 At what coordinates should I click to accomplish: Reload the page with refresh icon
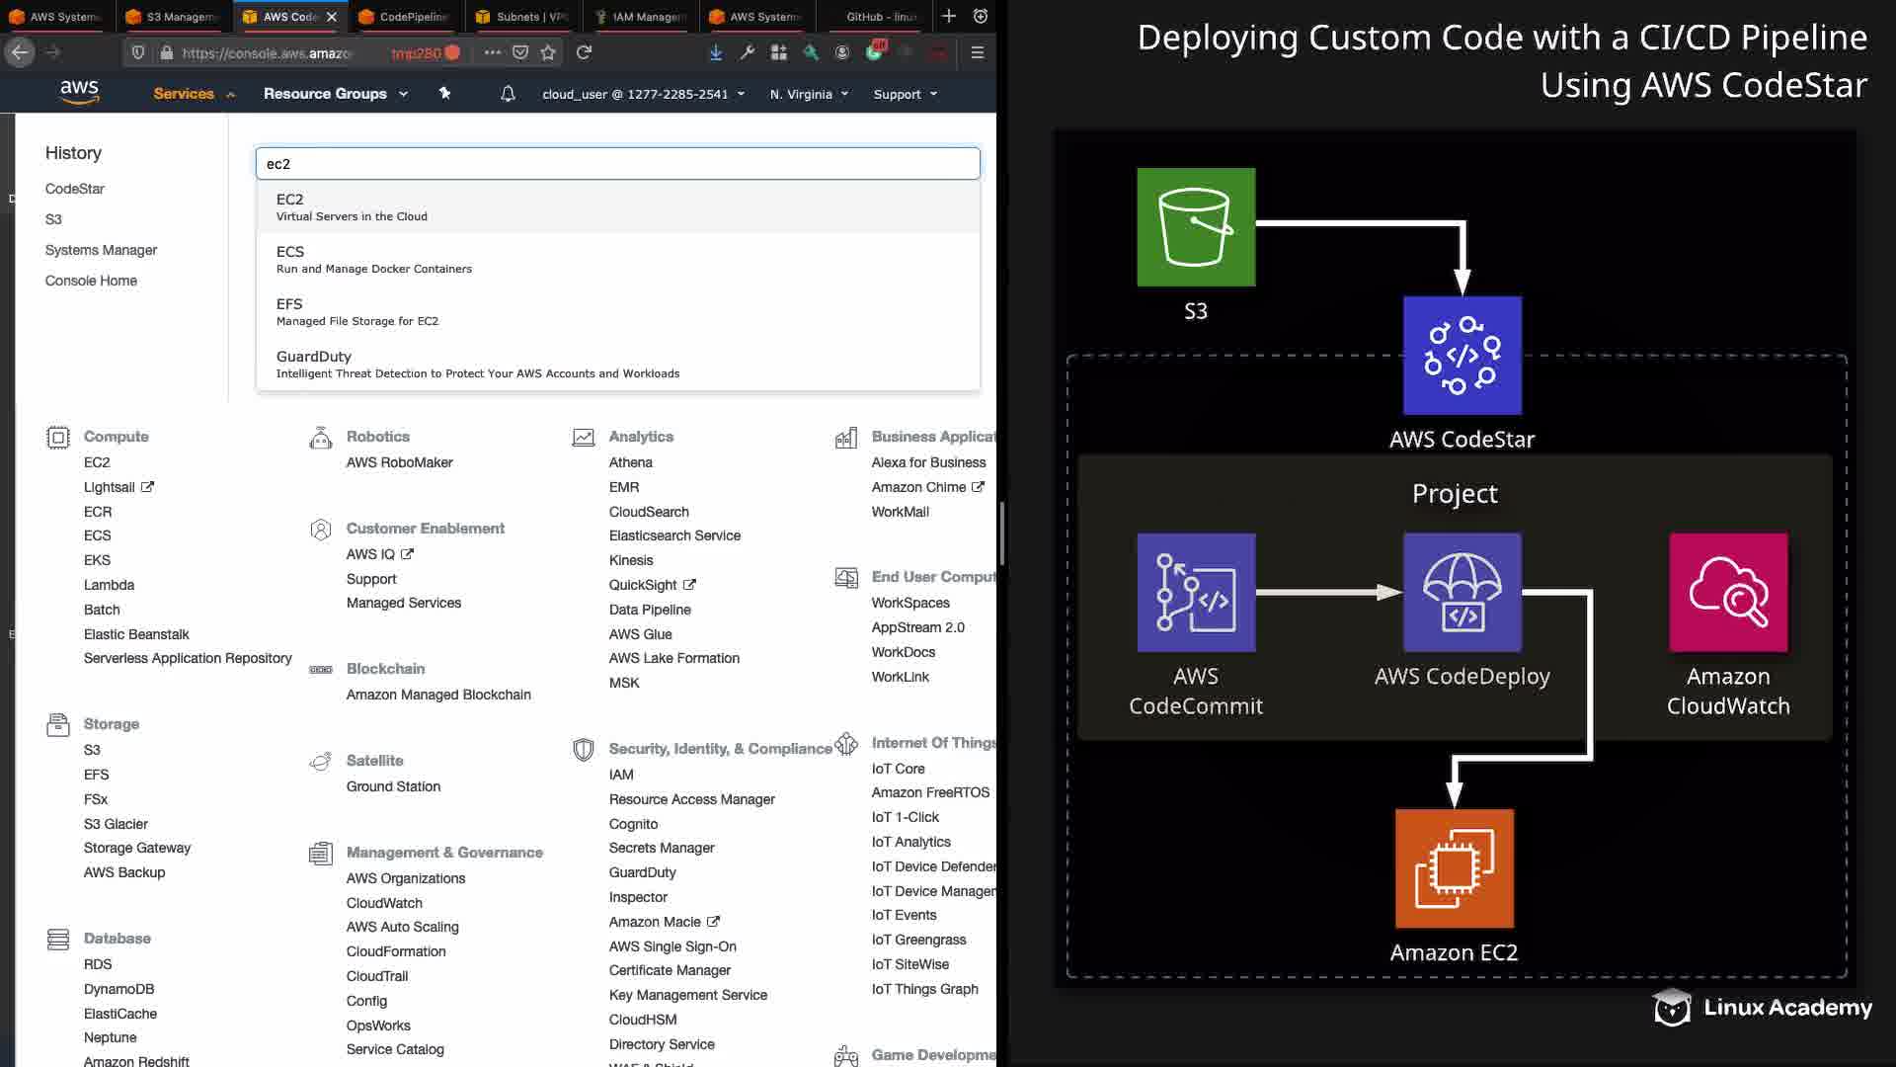click(x=585, y=52)
